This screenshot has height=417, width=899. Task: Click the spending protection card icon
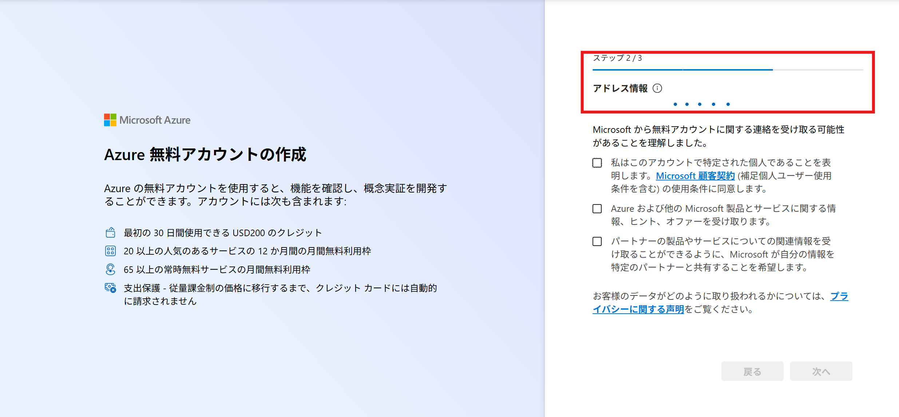point(110,288)
